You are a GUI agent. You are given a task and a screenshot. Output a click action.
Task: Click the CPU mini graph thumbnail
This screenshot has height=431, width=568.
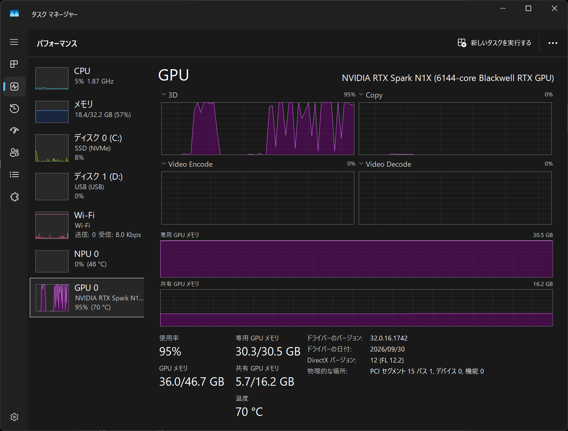(x=52, y=78)
